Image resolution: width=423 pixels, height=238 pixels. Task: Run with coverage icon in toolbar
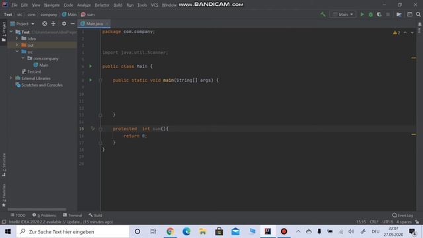[x=379, y=15]
